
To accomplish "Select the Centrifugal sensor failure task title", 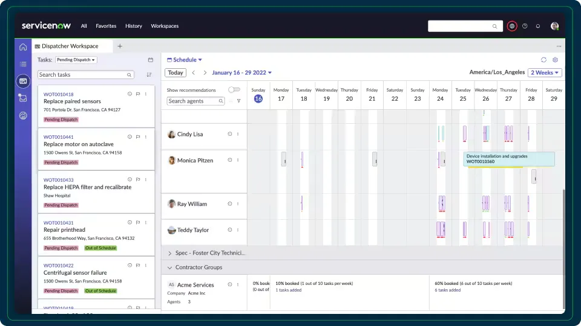I will [75, 273].
